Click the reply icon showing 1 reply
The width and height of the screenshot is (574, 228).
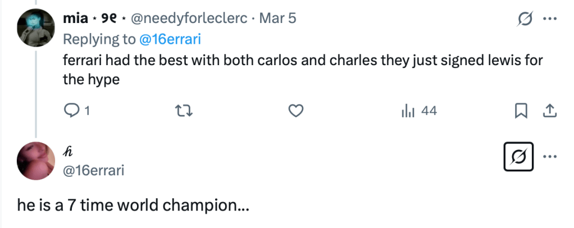pyautogui.click(x=72, y=112)
